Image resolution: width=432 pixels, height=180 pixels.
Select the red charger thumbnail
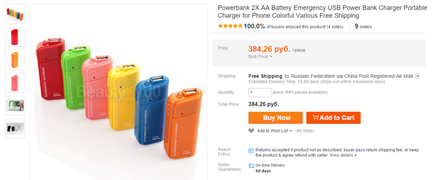[x=15, y=37]
